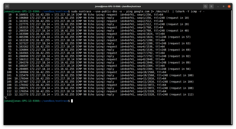Click packet 112 request seq=13/3328 line

[x=86, y=91]
